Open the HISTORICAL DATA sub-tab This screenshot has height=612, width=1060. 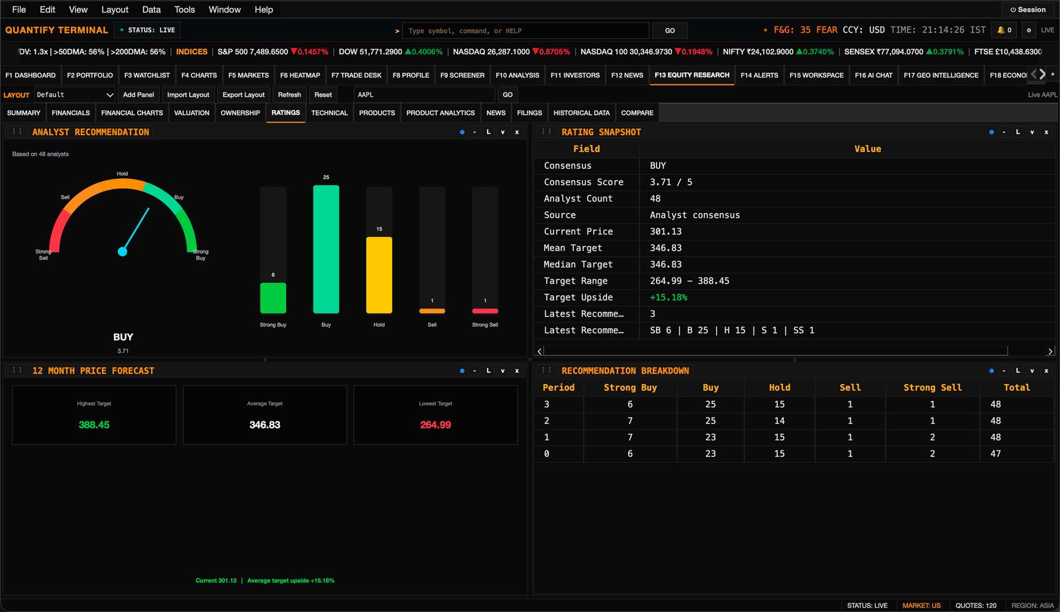[x=581, y=113]
